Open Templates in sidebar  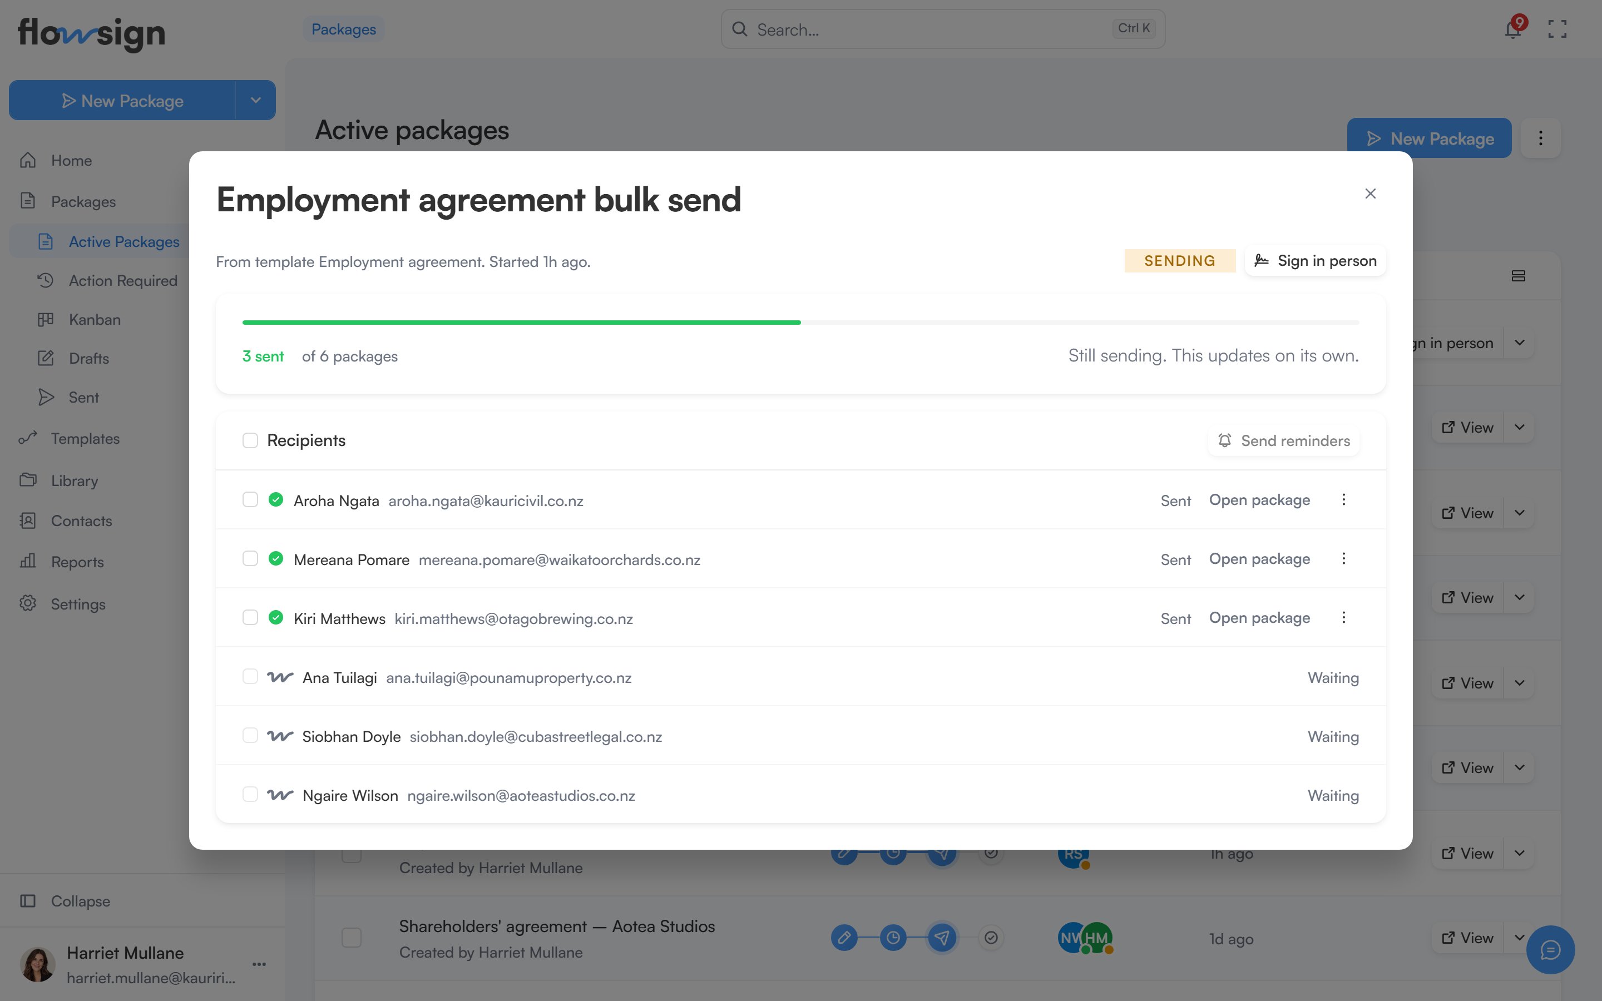point(86,439)
